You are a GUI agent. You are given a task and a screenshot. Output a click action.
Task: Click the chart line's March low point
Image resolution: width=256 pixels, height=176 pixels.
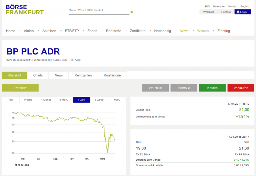[108, 152]
